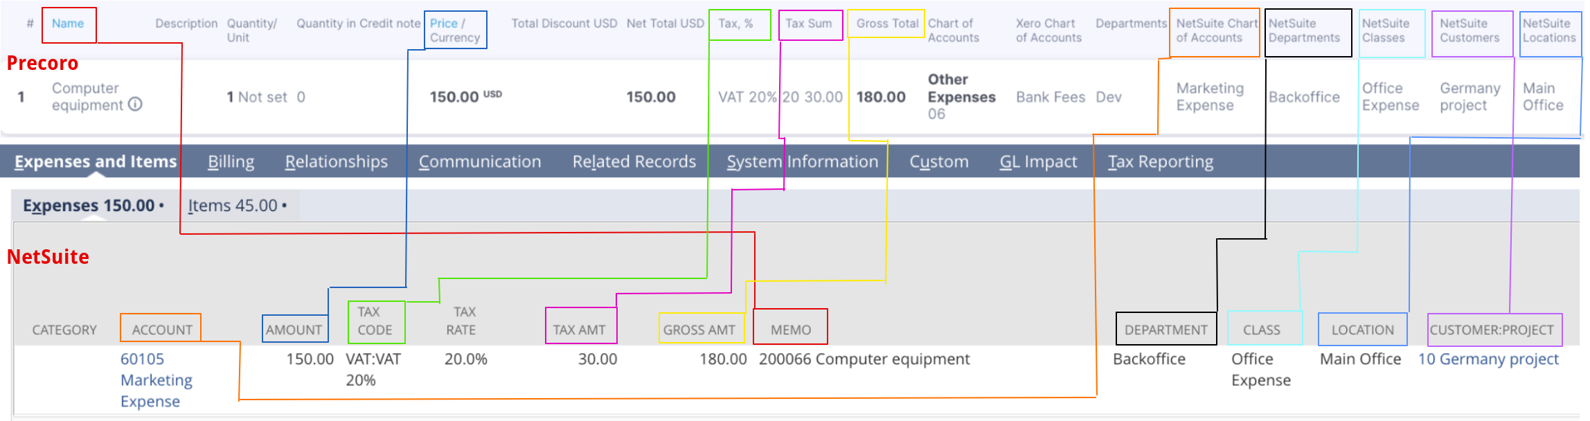The width and height of the screenshot is (1590, 421).
Task: Click the NetSuite Customers column header
Action: pyautogui.click(x=1470, y=30)
